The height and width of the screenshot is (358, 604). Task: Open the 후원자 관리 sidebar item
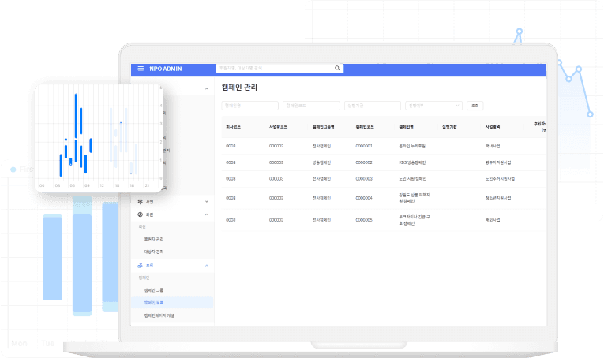click(154, 239)
